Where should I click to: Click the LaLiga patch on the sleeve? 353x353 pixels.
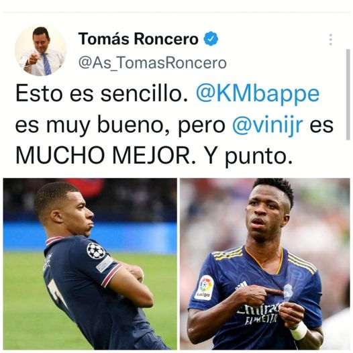pyautogui.click(x=205, y=288)
